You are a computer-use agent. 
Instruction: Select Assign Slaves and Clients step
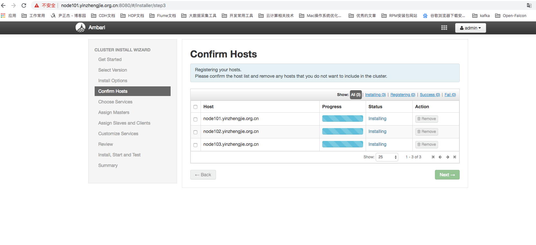(124, 123)
